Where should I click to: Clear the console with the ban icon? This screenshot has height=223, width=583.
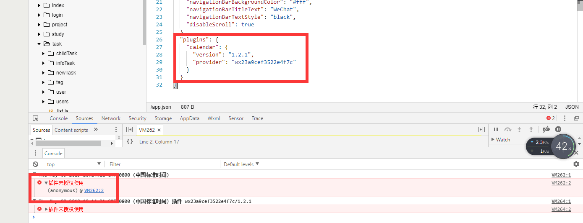click(36, 164)
